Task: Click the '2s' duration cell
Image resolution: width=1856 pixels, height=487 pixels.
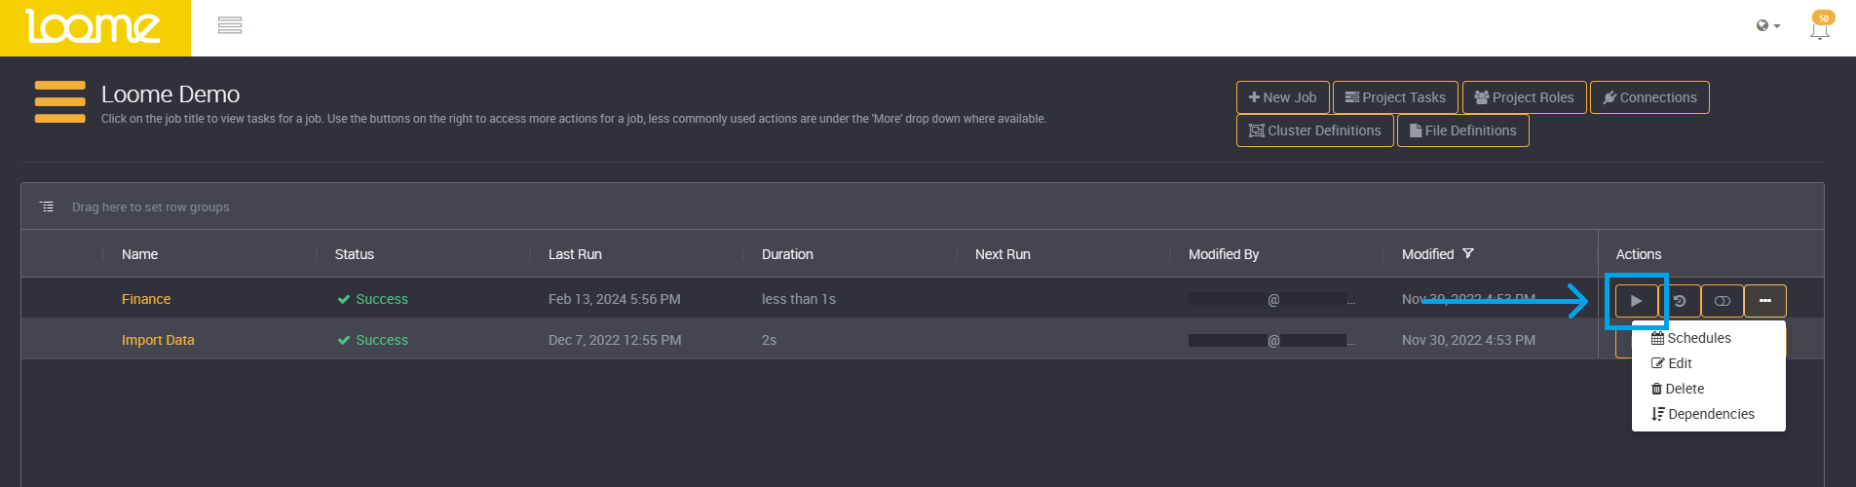Action: [769, 340]
